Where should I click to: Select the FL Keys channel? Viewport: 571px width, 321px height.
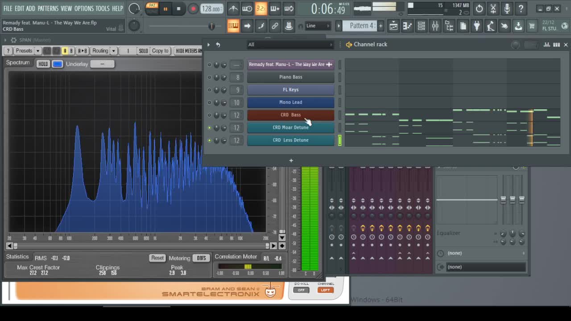coord(291,90)
